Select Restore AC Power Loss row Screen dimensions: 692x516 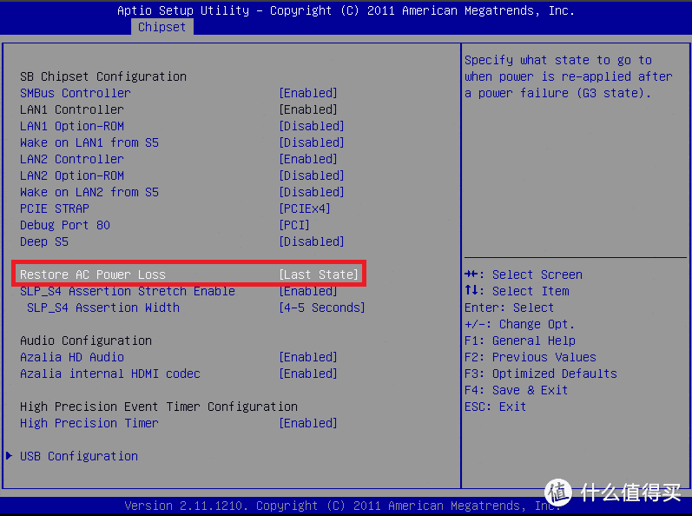[189, 275]
